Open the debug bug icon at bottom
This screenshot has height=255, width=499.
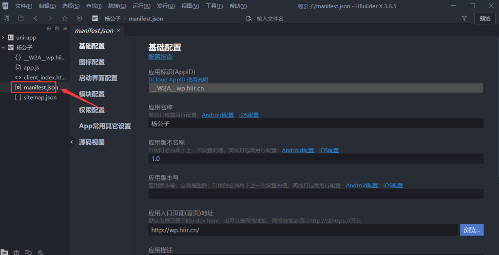tap(17, 253)
